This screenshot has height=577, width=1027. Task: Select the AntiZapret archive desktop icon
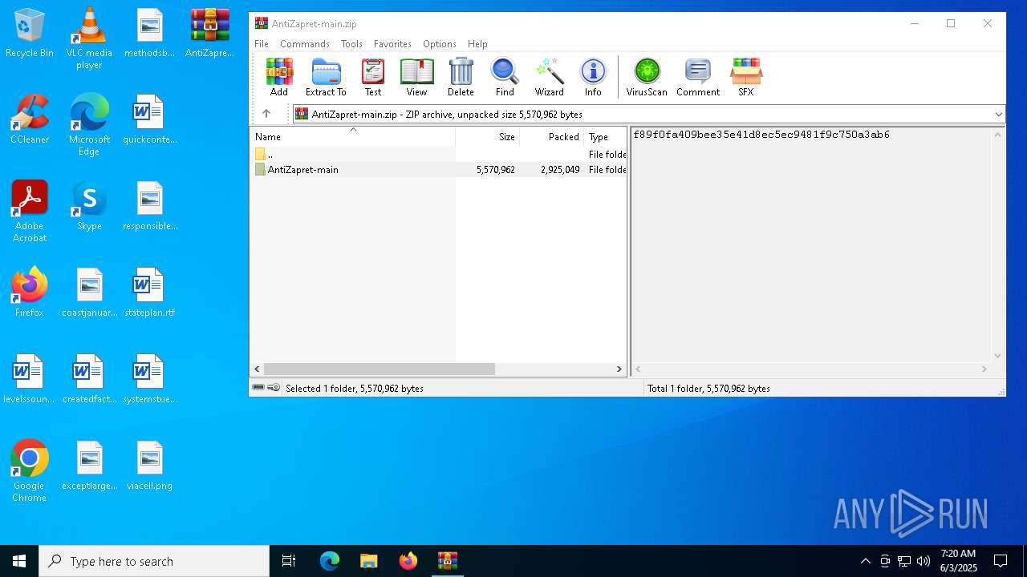pyautogui.click(x=209, y=34)
